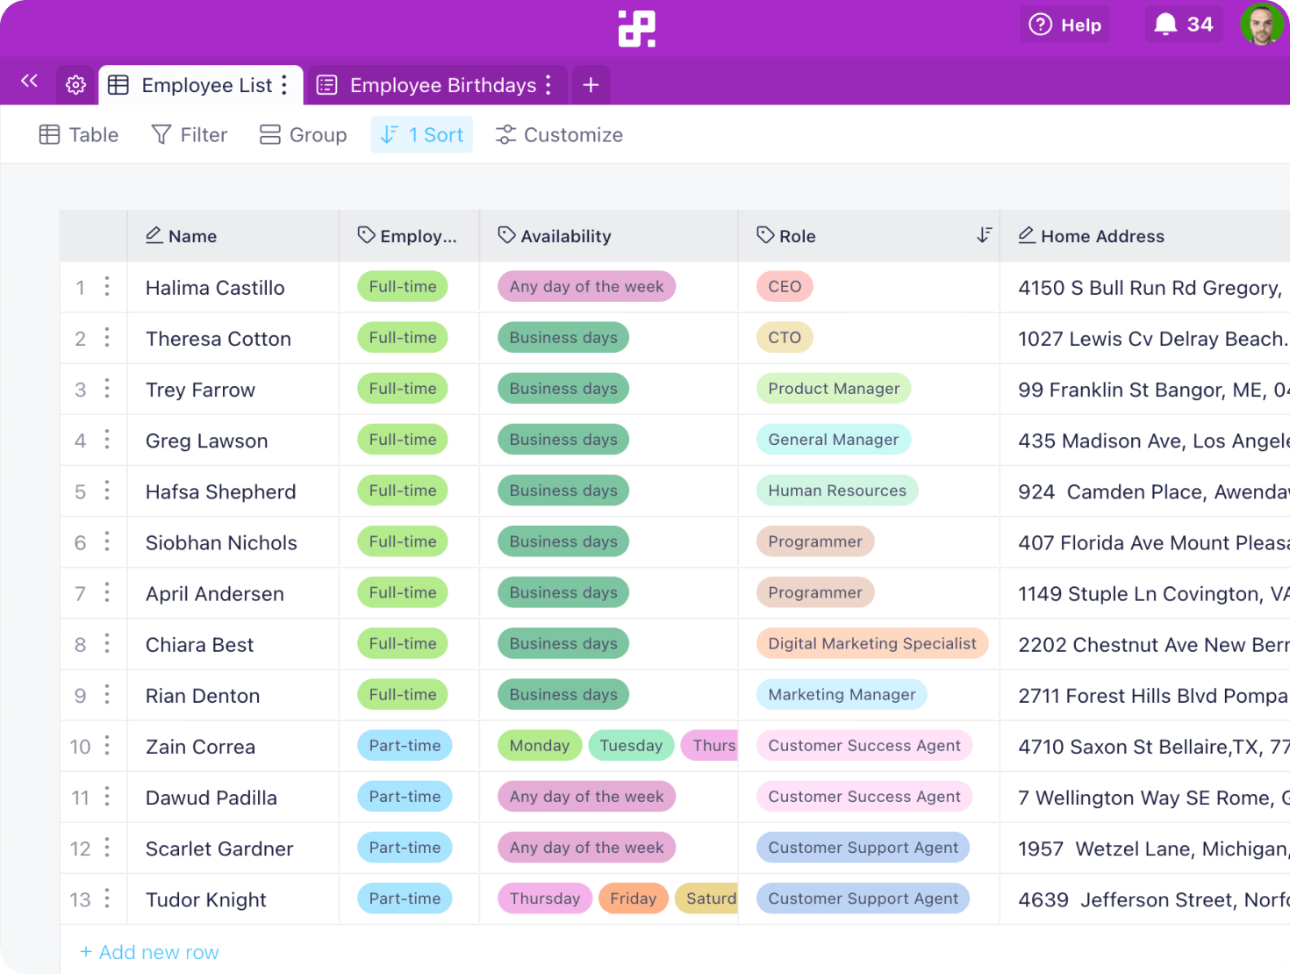Select the Employee List tab
Screen dimensions: 1290x974
(x=206, y=85)
